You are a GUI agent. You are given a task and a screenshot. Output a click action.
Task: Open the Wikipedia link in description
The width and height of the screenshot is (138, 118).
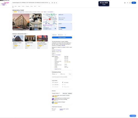tap(63, 46)
